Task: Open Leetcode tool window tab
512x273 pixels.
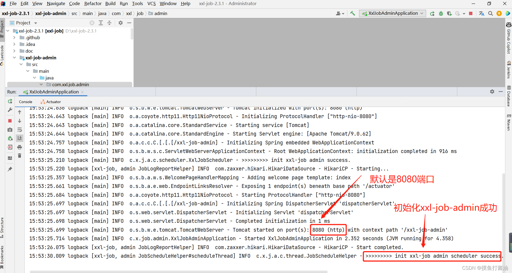Action: [2, 55]
